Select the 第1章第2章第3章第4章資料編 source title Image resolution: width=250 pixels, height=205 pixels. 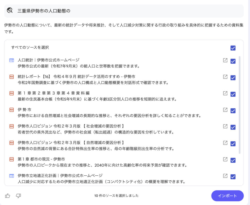click(53, 93)
